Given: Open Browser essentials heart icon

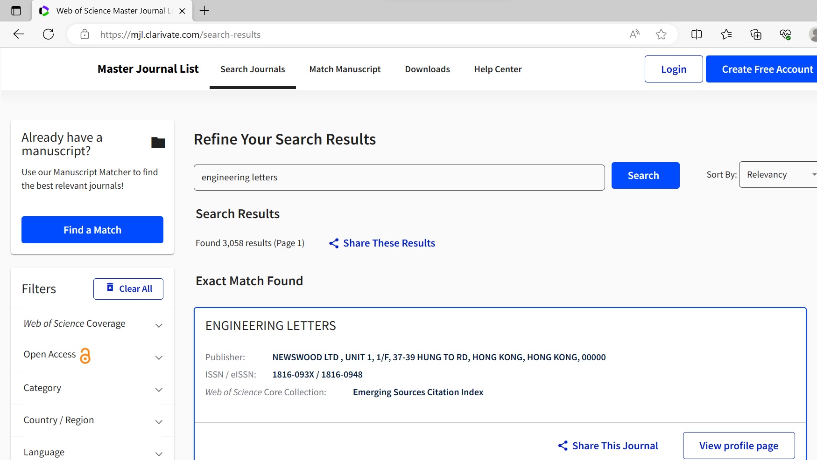Looking at the screenshot, I should 785,34.
